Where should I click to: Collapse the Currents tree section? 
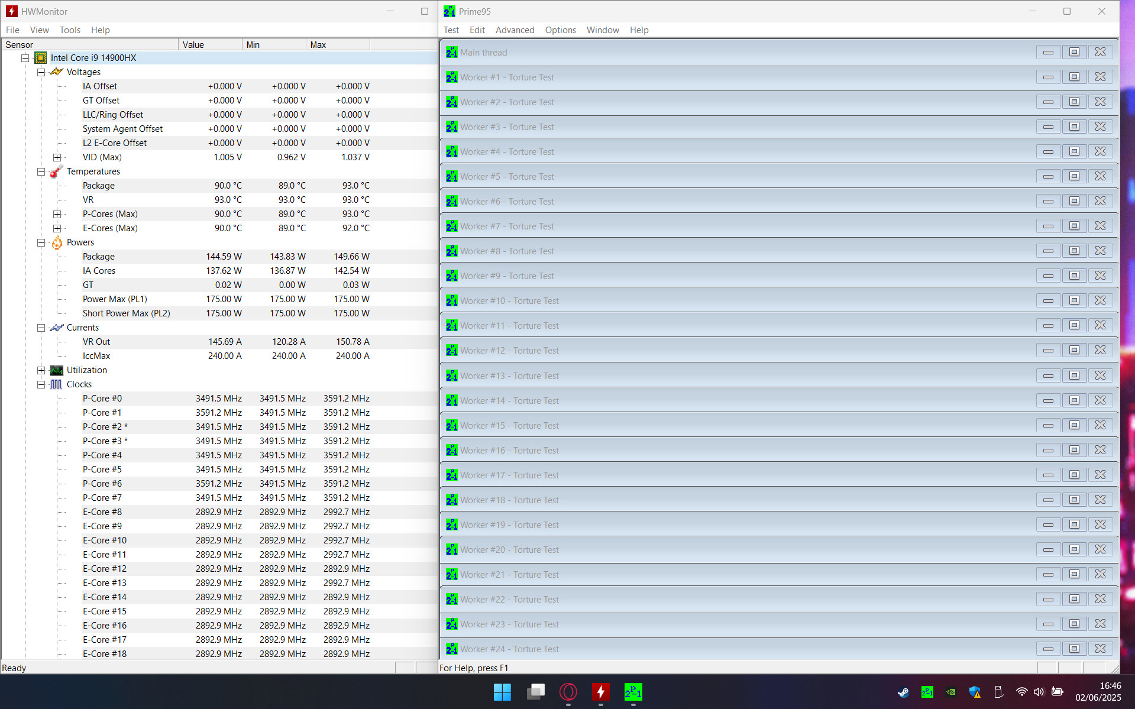tap(41, 328)
